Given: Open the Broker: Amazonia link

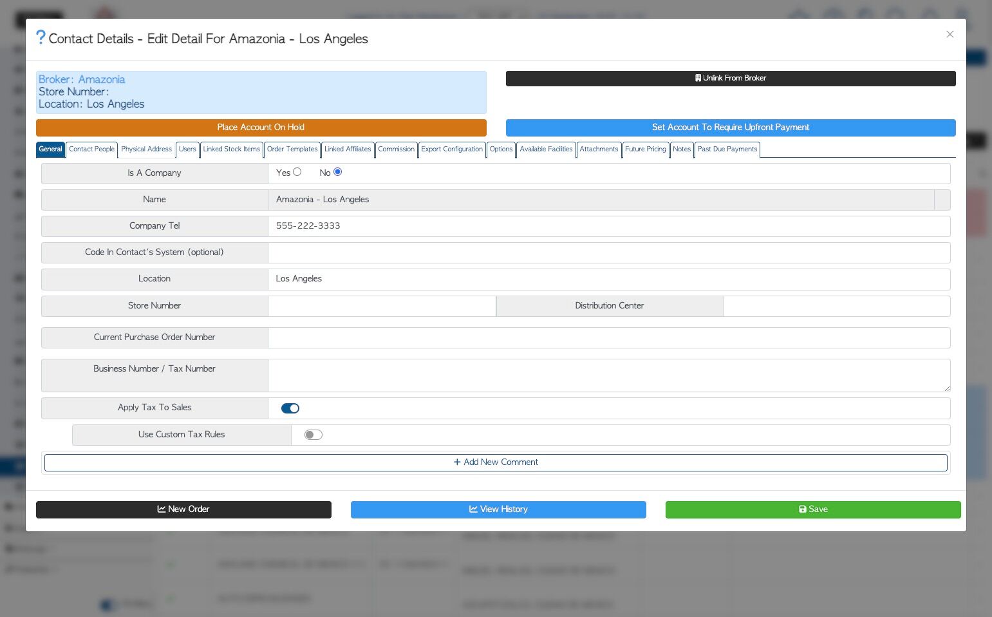Looking at the screenshot, I should tap(82, 79).
